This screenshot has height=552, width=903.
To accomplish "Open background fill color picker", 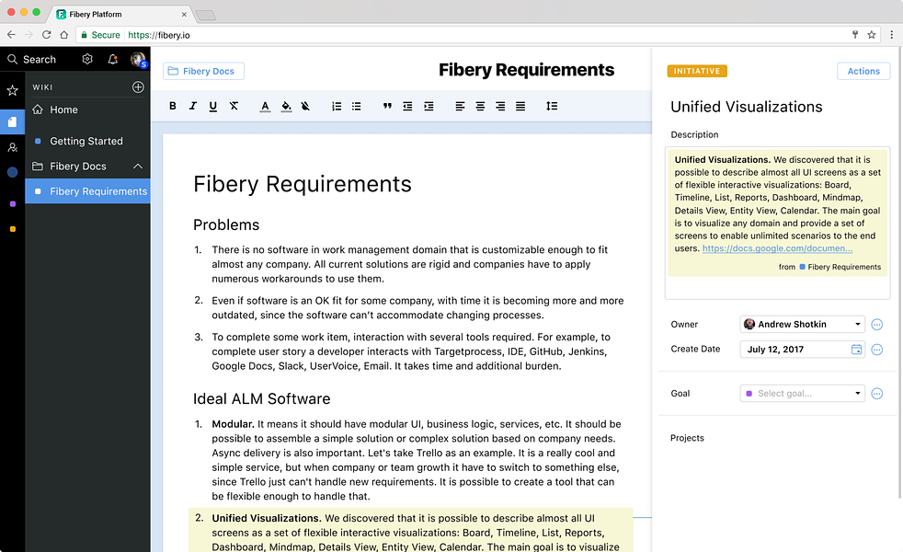I will (x=286, y=106).
